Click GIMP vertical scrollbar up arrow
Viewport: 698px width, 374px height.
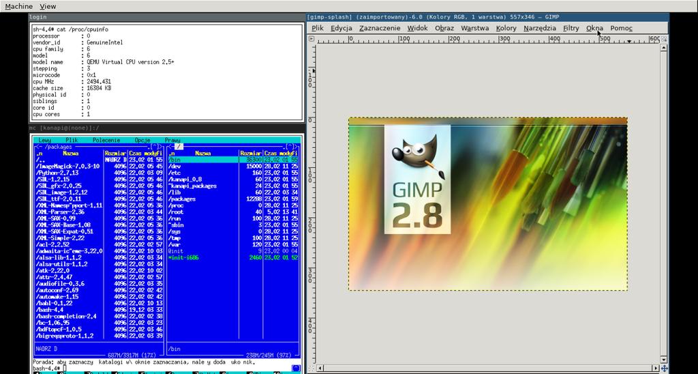(664, 46)
